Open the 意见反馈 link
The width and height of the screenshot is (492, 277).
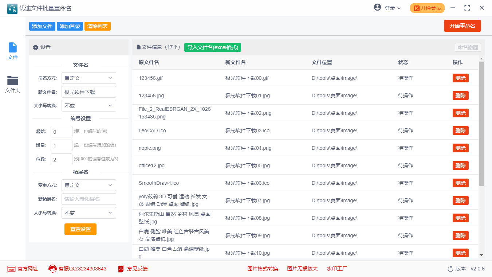click(137, 269)
